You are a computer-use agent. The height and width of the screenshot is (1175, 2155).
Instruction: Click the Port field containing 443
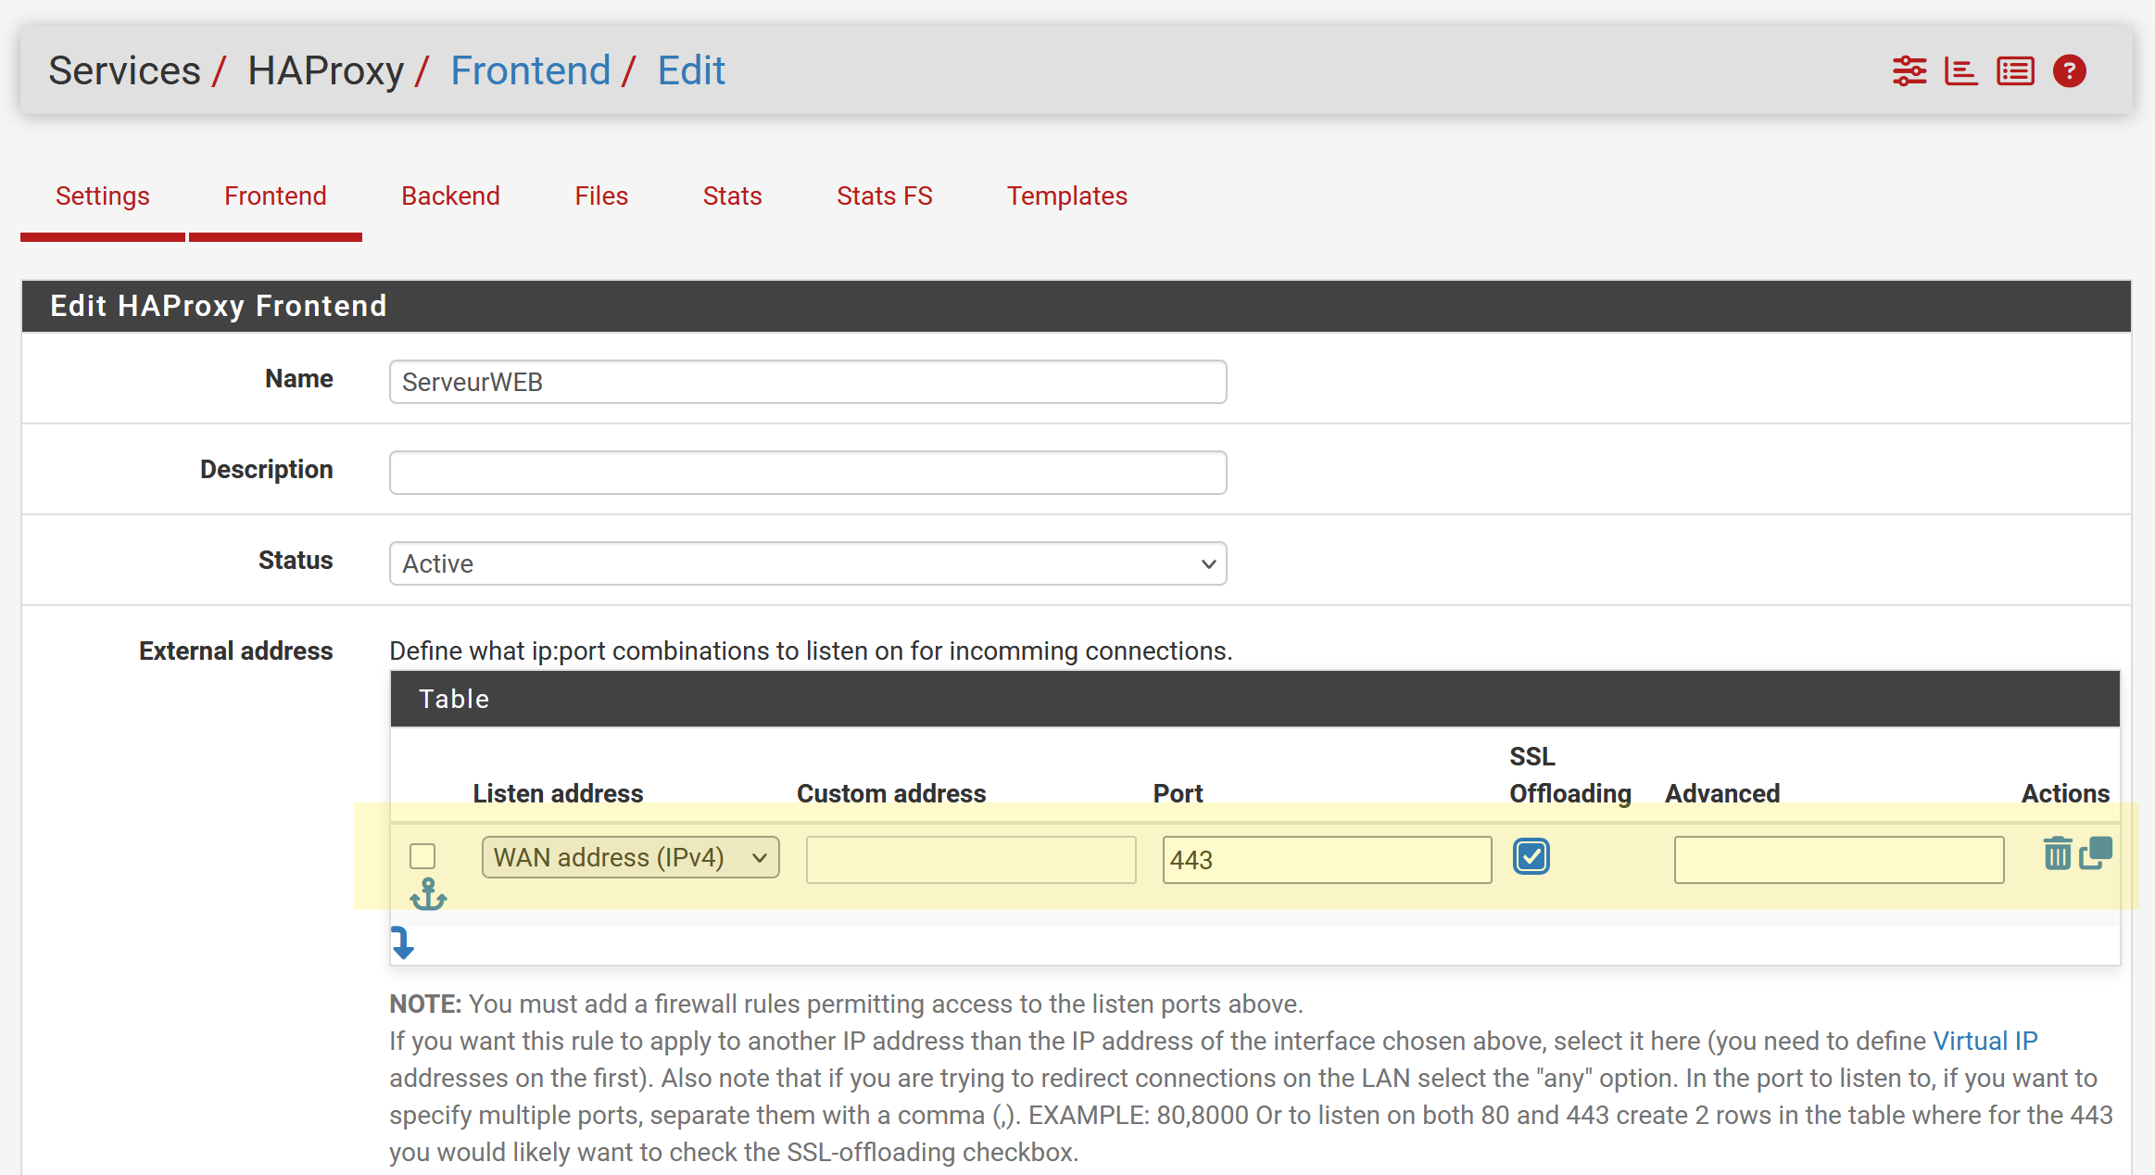coord(1327,859)
